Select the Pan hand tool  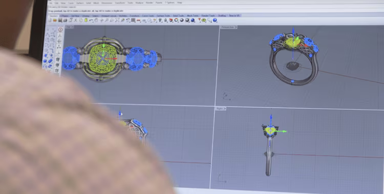click(96, 20)
